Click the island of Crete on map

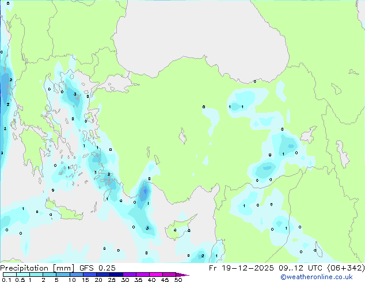click(64, 209)
